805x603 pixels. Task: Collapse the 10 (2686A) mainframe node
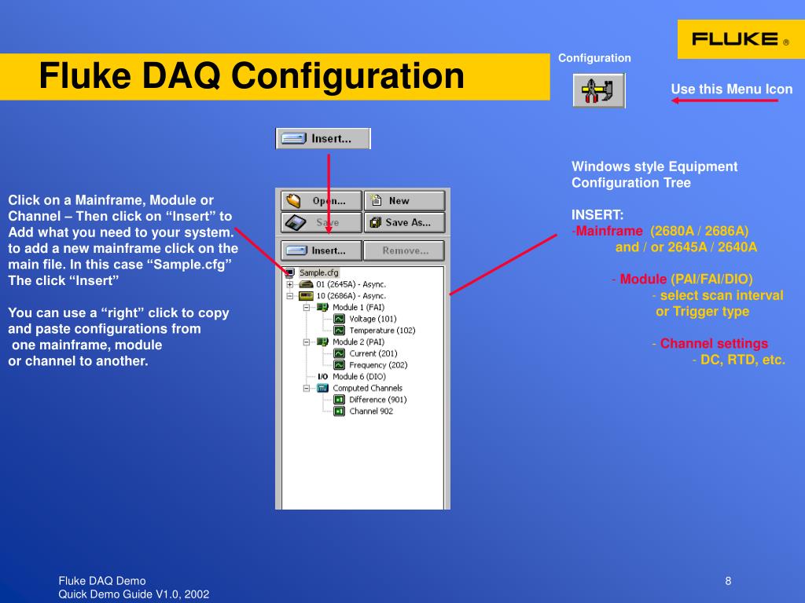pos(289,296)
